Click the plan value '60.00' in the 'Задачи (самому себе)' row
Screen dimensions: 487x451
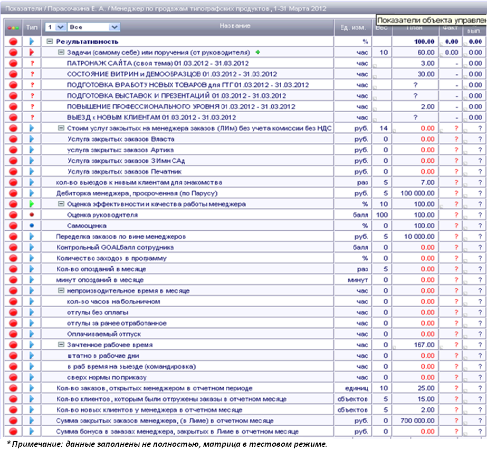click(426, 52)
